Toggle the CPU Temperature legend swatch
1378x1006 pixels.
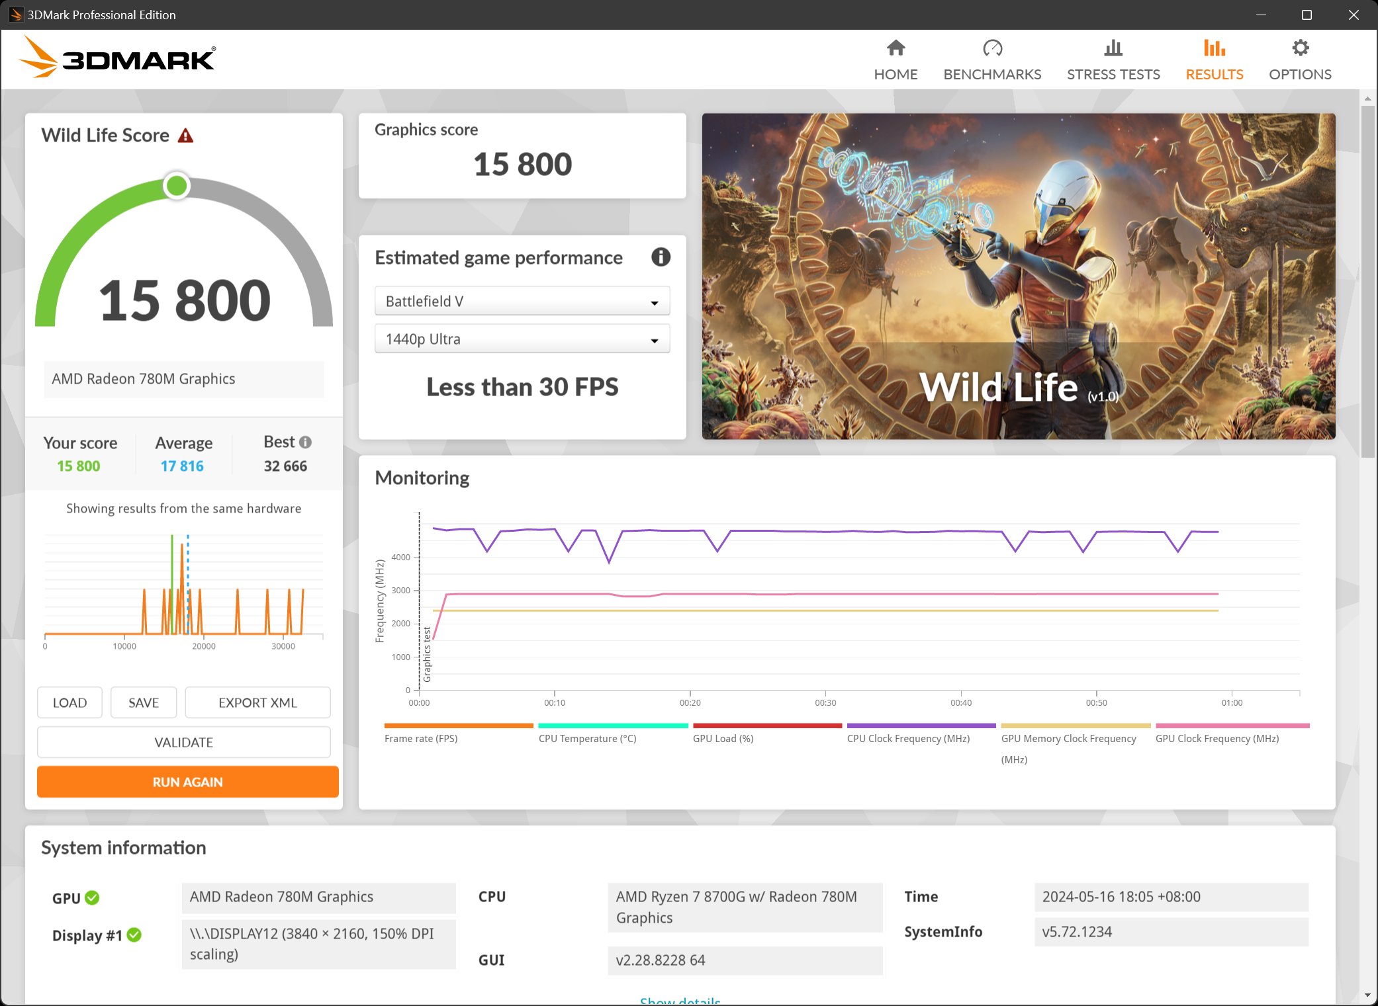[x=613, y=726]
